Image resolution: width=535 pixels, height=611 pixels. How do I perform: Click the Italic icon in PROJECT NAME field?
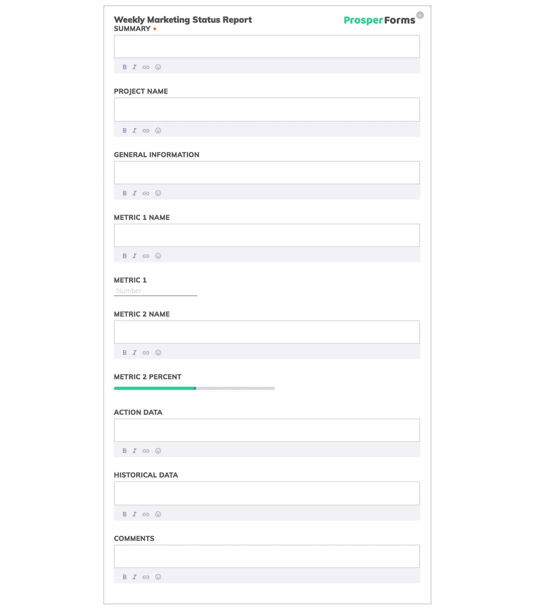point(135,130)
